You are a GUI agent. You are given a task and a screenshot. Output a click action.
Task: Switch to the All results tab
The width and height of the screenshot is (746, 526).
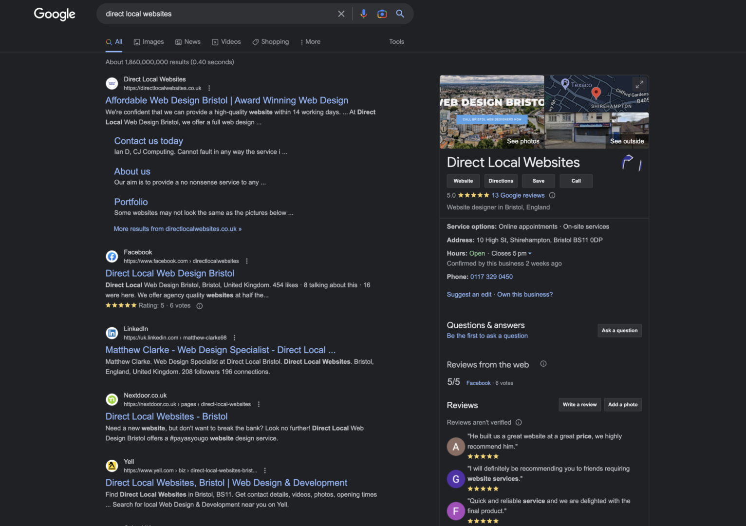click(114, 42)
